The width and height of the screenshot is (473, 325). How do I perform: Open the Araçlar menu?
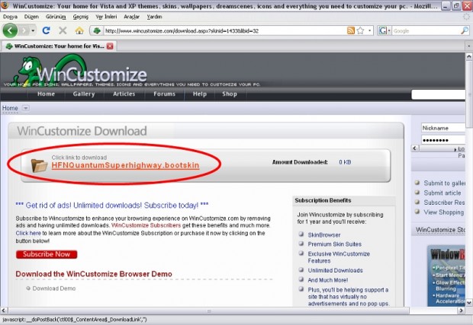[131, 17]
